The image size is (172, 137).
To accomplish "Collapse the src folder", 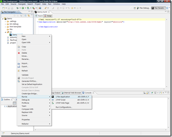I will [5, 32].
